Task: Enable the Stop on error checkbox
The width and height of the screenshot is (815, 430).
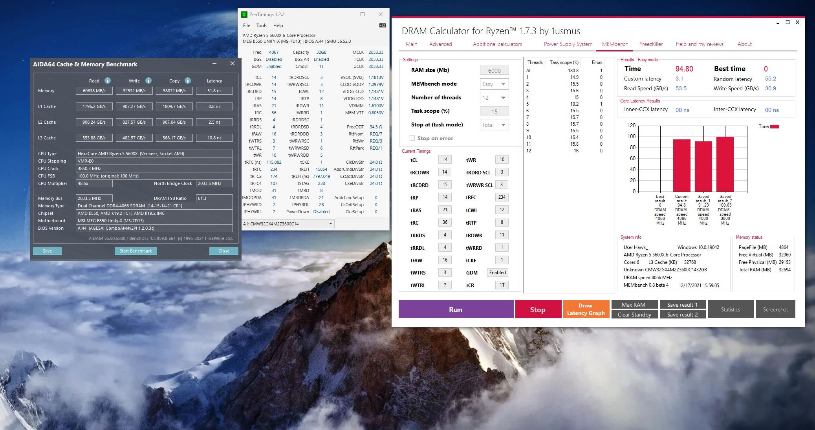Action: [x=412, y=138]
